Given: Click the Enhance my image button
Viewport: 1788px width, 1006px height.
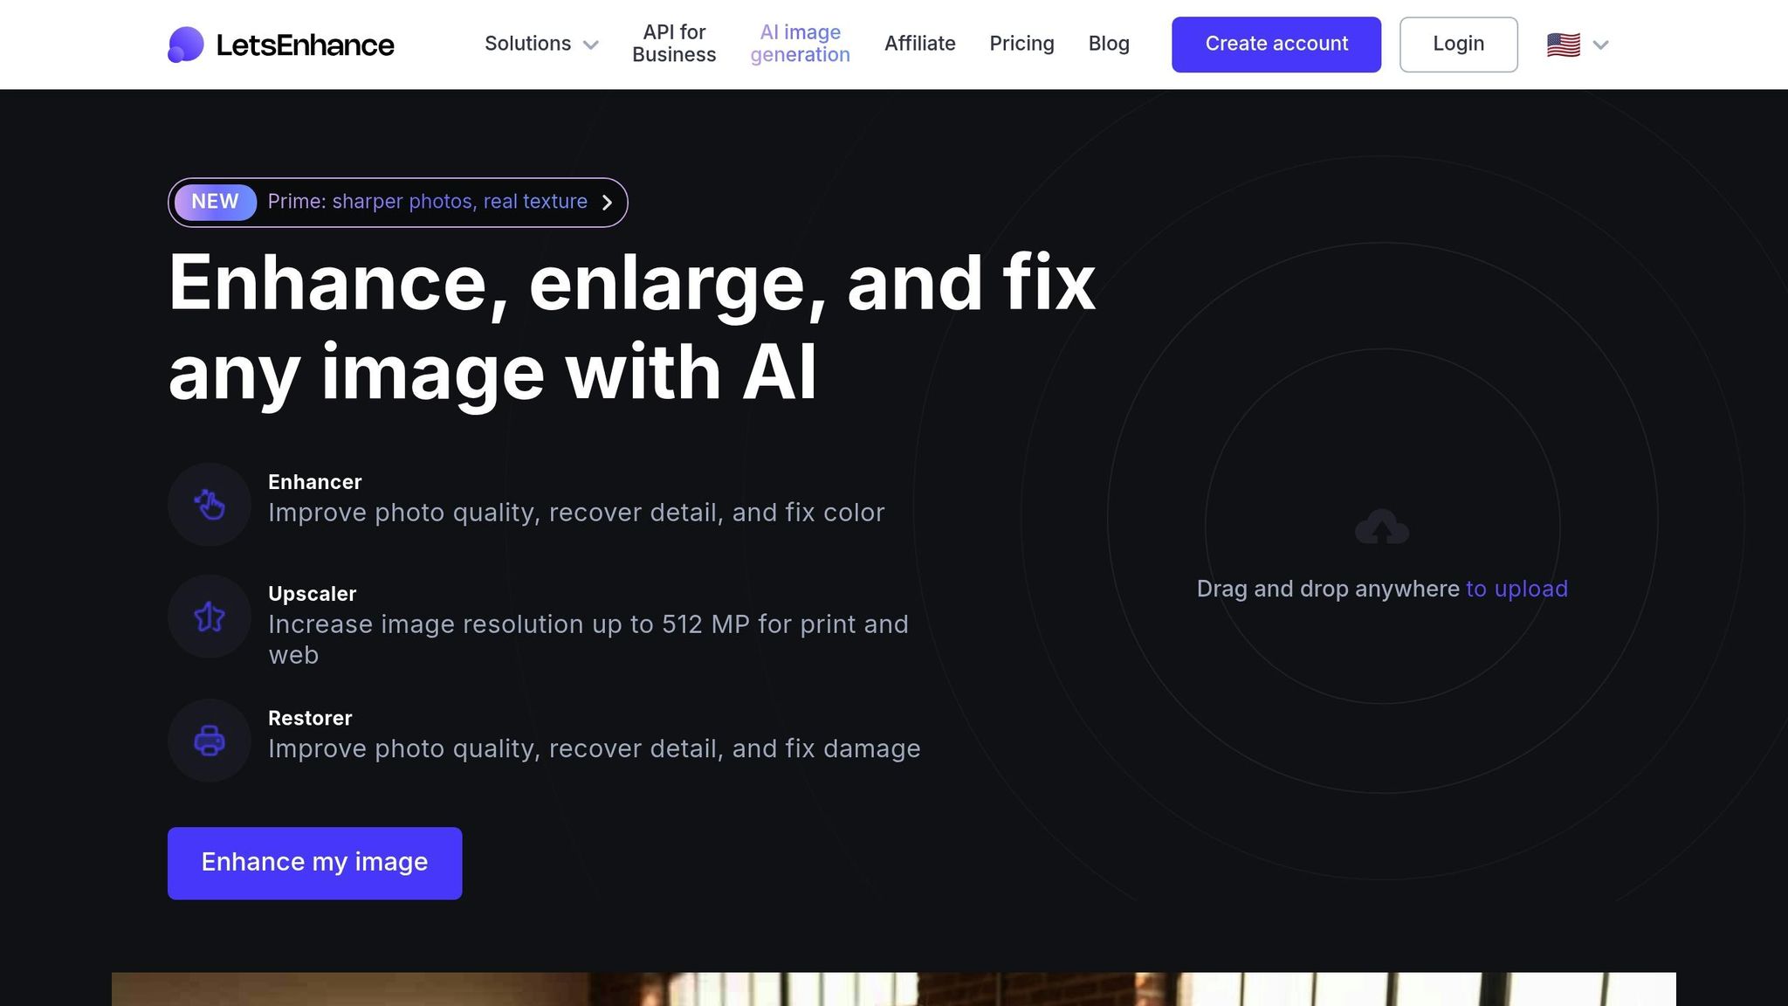Looking at the screenshot, I should point(314,862).
